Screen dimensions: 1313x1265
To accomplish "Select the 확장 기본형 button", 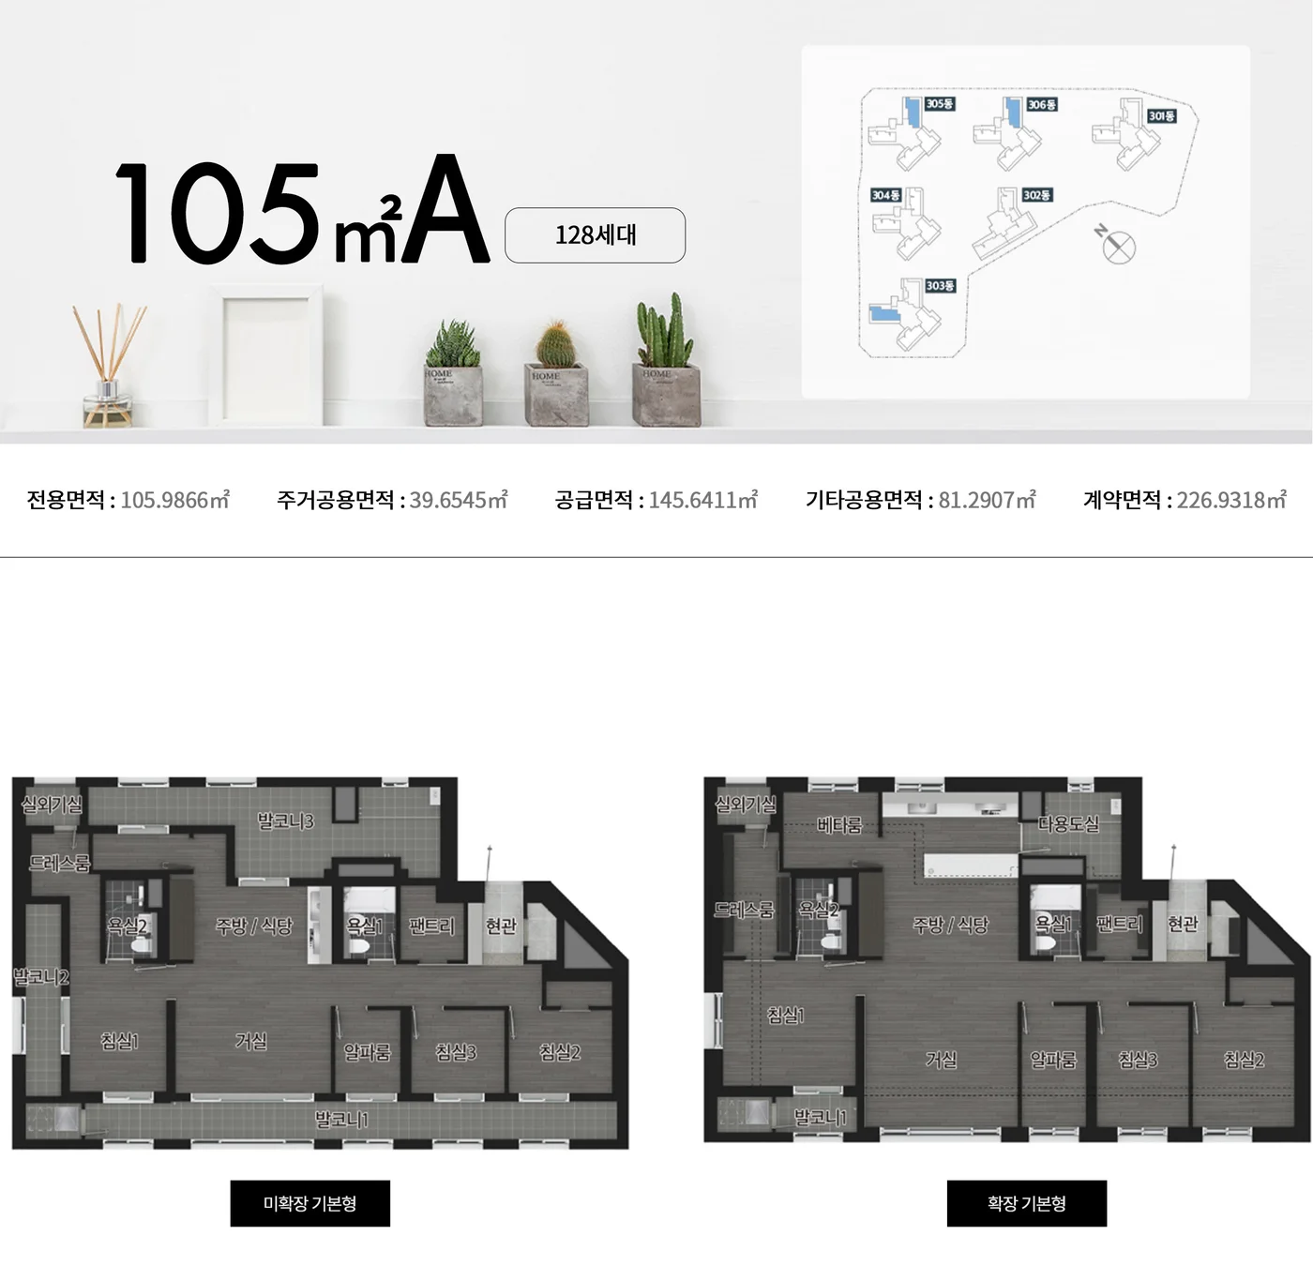I will (1027, 1203).
